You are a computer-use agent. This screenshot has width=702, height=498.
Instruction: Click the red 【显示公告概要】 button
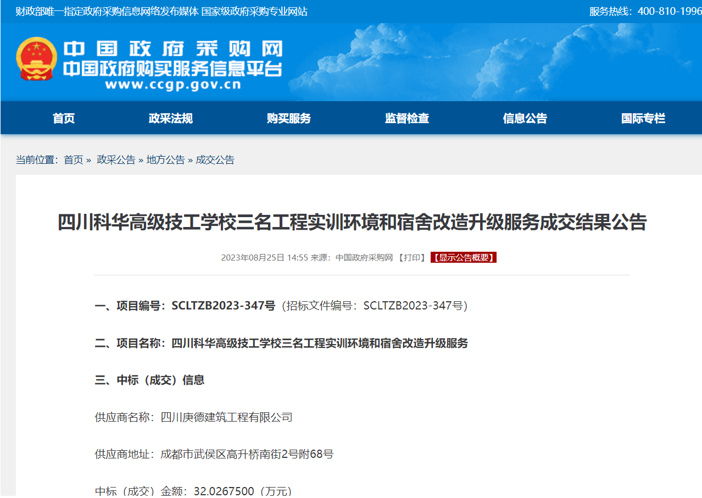[x=464, y=257]
